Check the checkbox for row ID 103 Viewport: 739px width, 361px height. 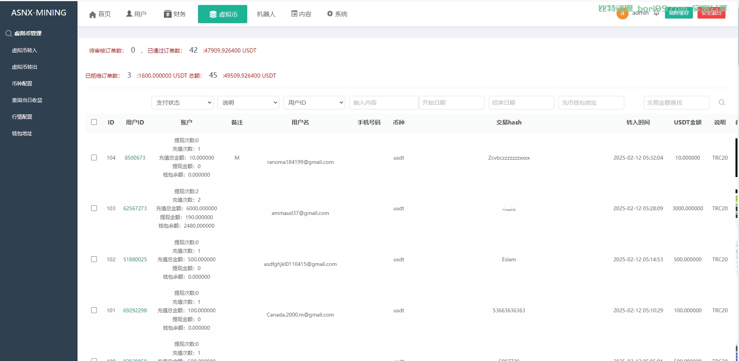pyautogui.click(x=94, y=208)
